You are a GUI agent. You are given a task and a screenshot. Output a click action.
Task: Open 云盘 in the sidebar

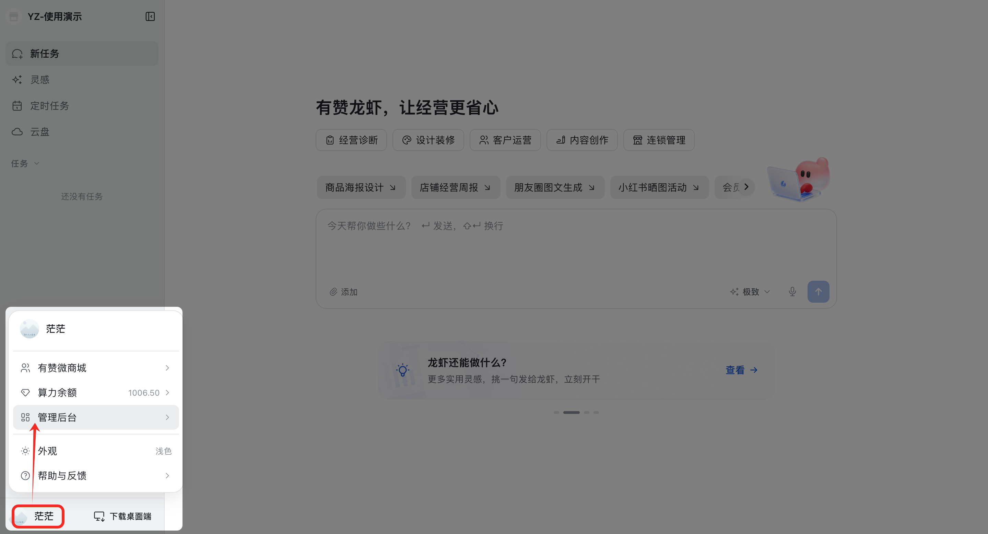point(82,132)
